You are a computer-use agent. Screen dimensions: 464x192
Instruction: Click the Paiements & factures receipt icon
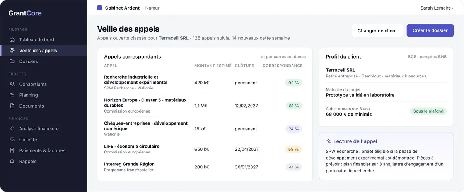[12, 150]
